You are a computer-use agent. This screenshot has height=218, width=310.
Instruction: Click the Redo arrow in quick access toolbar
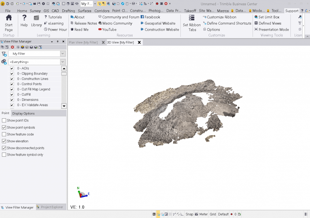12,4
